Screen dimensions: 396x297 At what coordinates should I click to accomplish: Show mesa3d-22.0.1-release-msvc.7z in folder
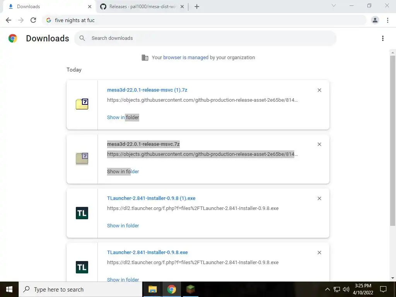[123, 171]
